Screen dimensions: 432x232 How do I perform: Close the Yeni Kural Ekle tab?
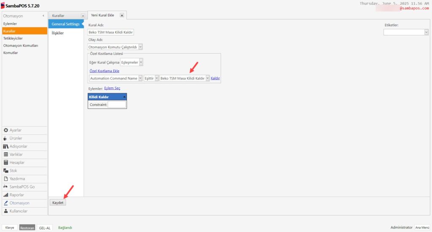tap(122, 16)
